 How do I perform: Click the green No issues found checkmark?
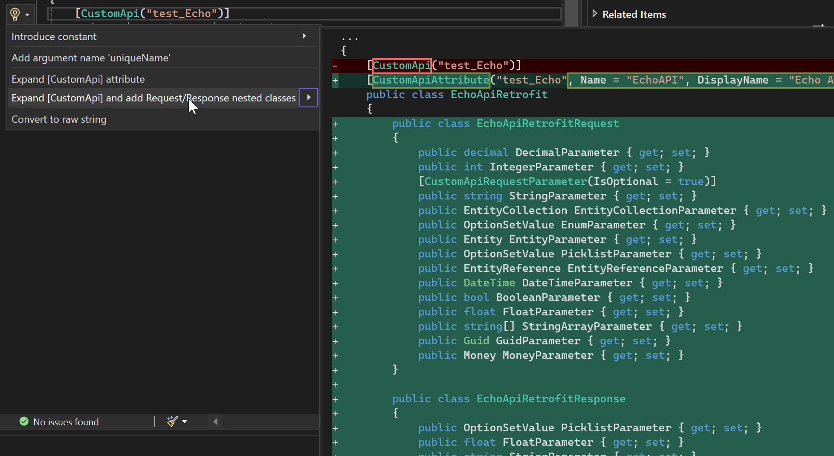coord(24,421)
